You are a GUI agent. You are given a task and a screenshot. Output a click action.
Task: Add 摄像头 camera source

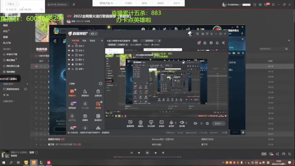[x=140, y=124]
